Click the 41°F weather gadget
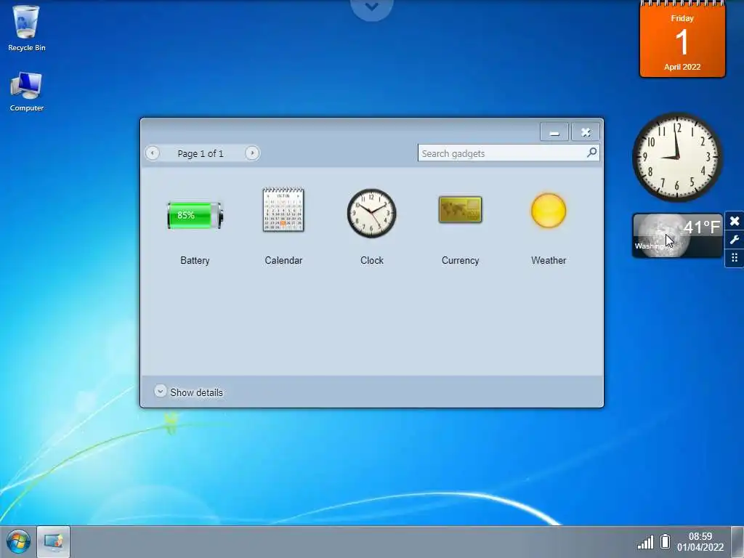The width and height of the screenshot is (744, 558). click(x=678, y=236)
